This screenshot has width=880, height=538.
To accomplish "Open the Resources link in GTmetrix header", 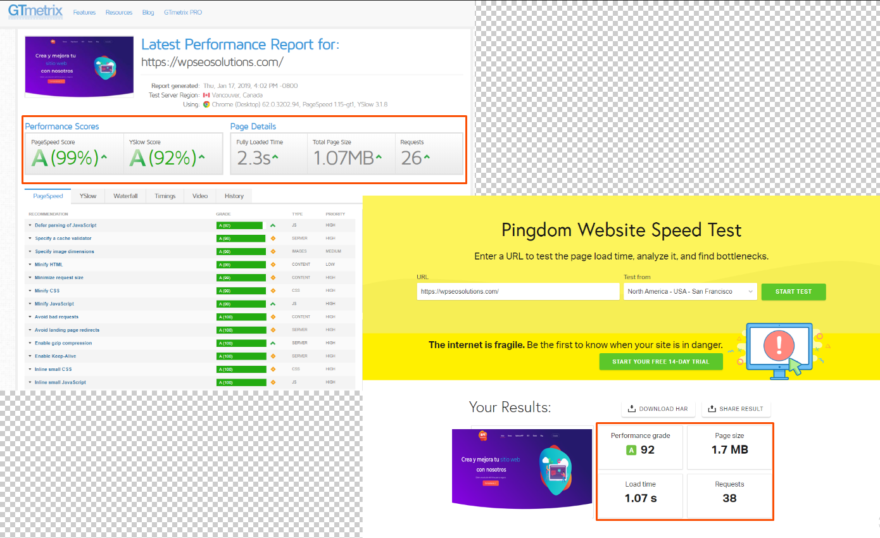I will [119, 13].
